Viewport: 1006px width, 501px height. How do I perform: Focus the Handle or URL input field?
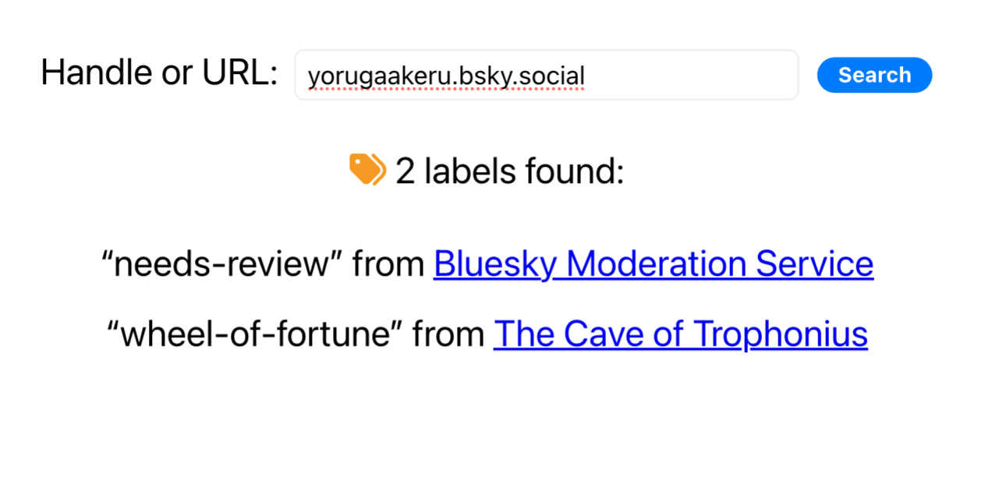(546, 76)
